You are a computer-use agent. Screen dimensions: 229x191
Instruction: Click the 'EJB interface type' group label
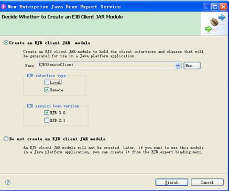(46, 76)
